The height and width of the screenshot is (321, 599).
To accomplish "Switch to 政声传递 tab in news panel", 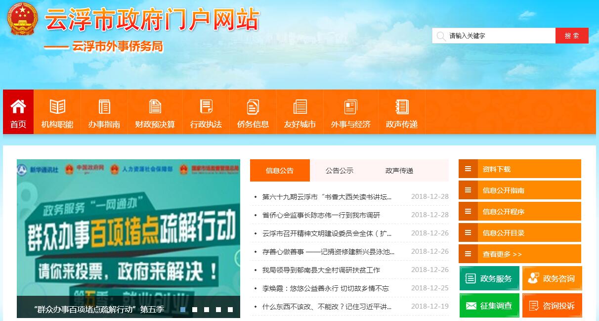I will click(399, 171).
